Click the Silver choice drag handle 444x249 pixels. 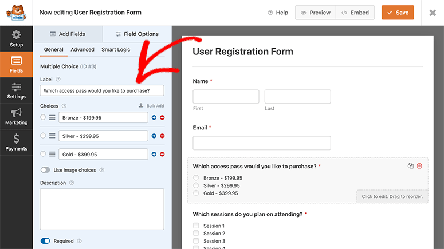52,136
